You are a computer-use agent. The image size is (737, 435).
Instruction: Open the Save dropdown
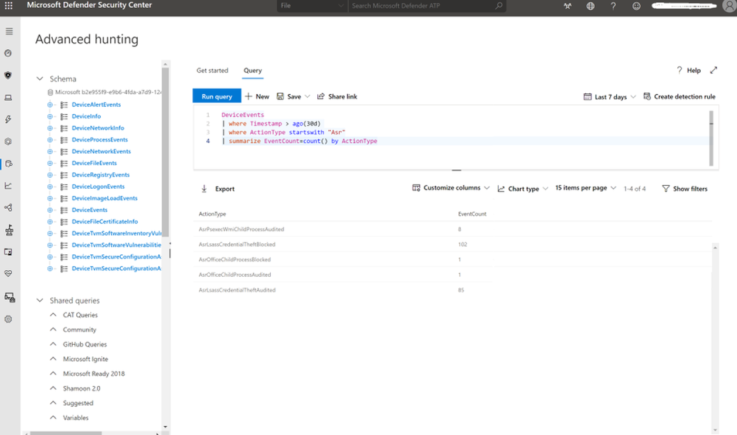(x=293, y=97)
